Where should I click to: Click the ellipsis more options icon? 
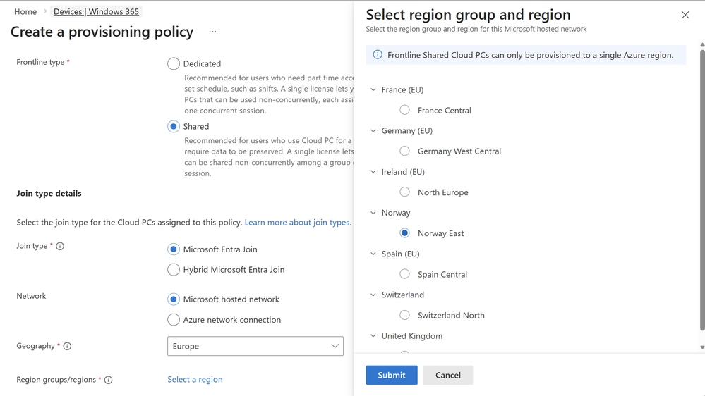(x=212, y=32)
